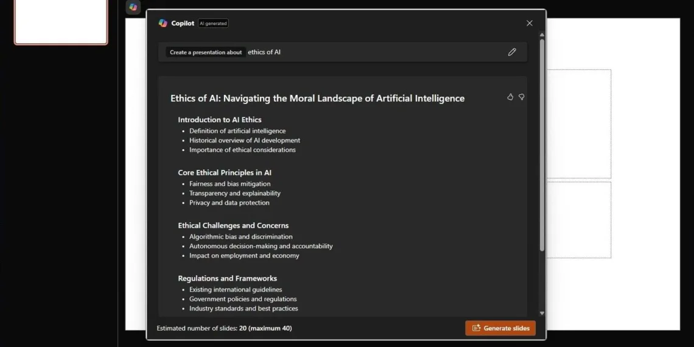Image resolution: width=694 pixels, height=347 pixels.
Task: Select the slide thumbnail in left panel
Action: [61, 21]
